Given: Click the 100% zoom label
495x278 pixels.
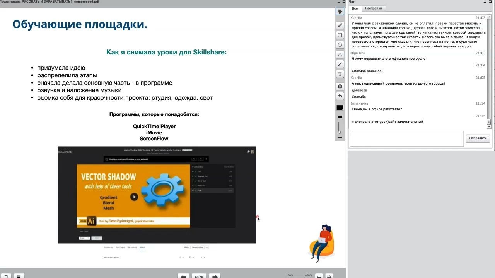Looking at the screenshot, I should pos(290,275).
